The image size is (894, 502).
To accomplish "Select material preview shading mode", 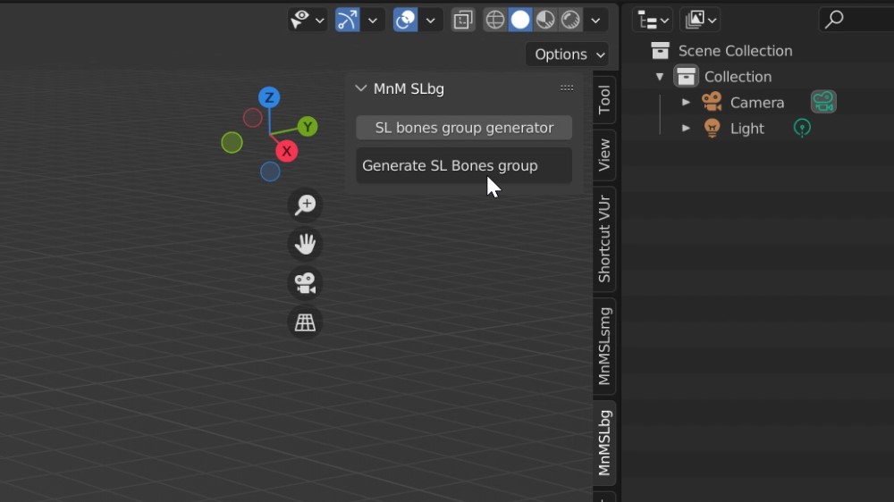I will pyautogui.click(x=545, y=20).
